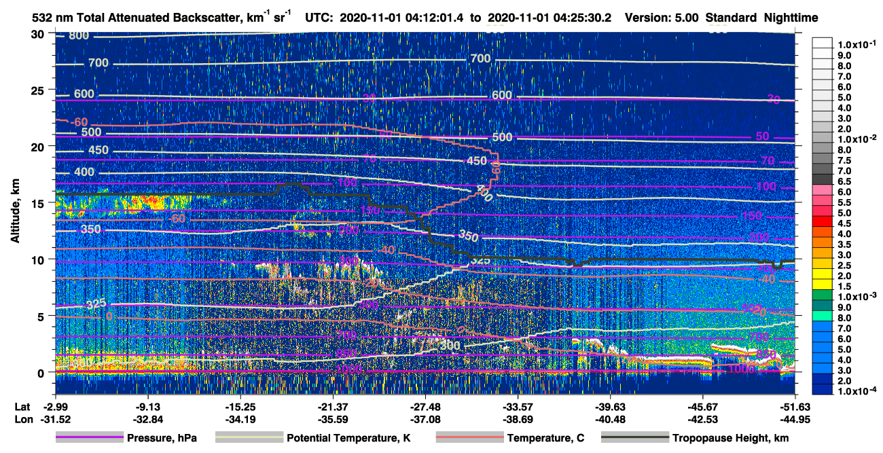Click the 'Potential Temperature, K' legend label
This screenshot has height=453, width=883.
click(348, 438)
